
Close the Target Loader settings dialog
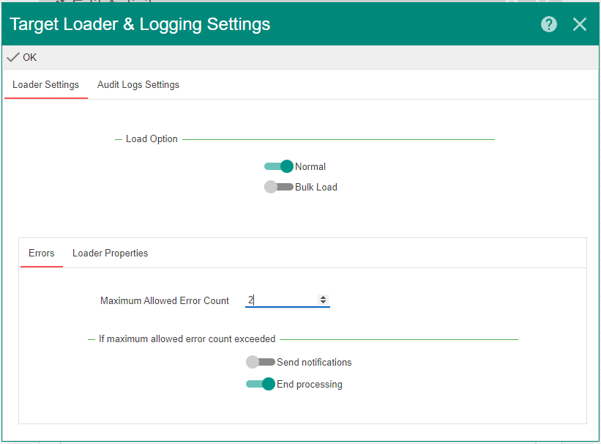click(580, 24)
